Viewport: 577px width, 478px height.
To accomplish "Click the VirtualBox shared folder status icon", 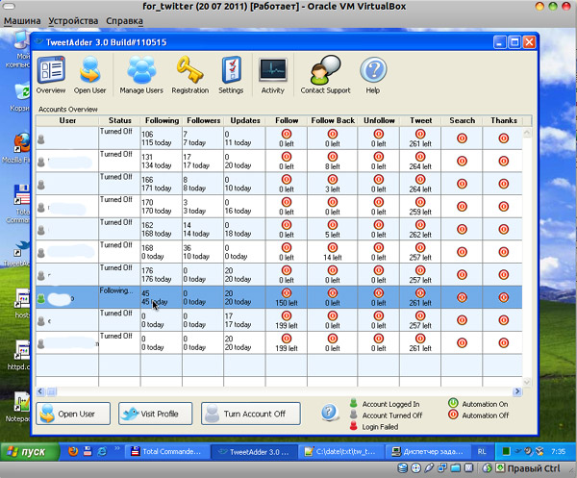I will pos(456,468).
